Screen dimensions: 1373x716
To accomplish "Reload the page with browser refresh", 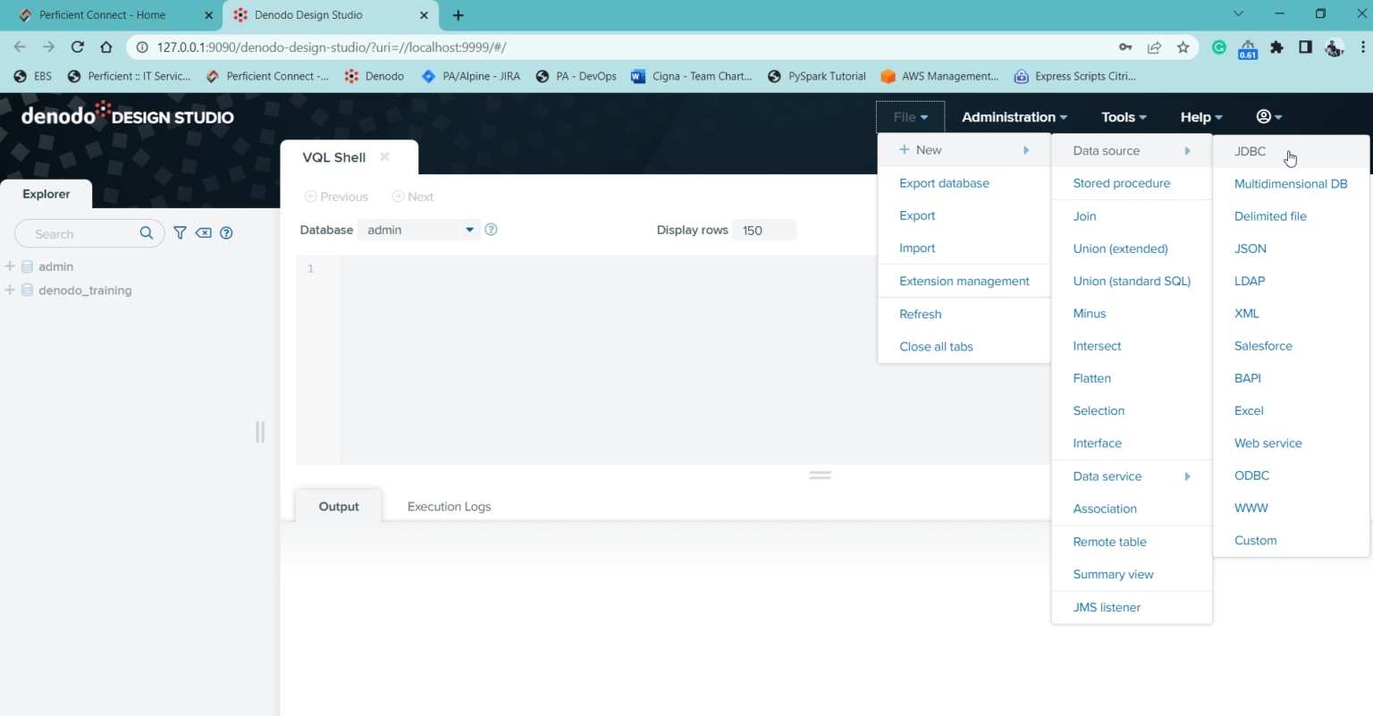I will pos(78,47).
